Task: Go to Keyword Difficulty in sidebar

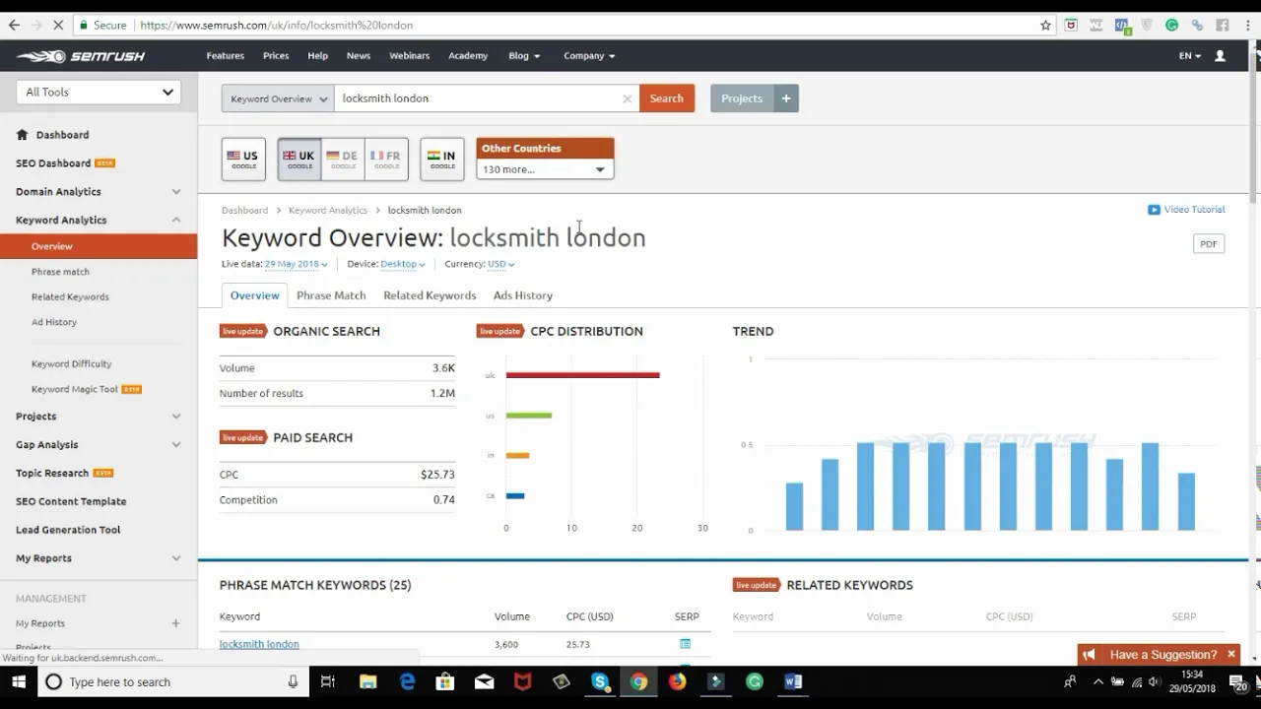Action: tap(71, 364)
